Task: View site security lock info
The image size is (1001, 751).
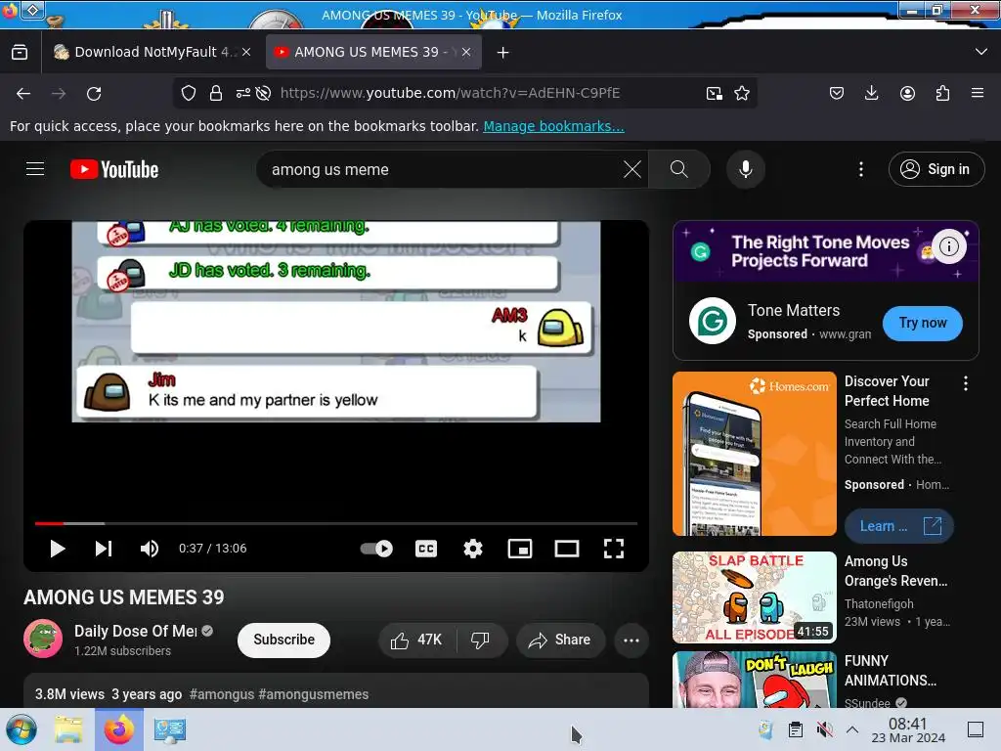Action: click(x=216, y=93)
